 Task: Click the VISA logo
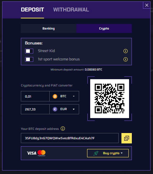[x=32, y=153]
